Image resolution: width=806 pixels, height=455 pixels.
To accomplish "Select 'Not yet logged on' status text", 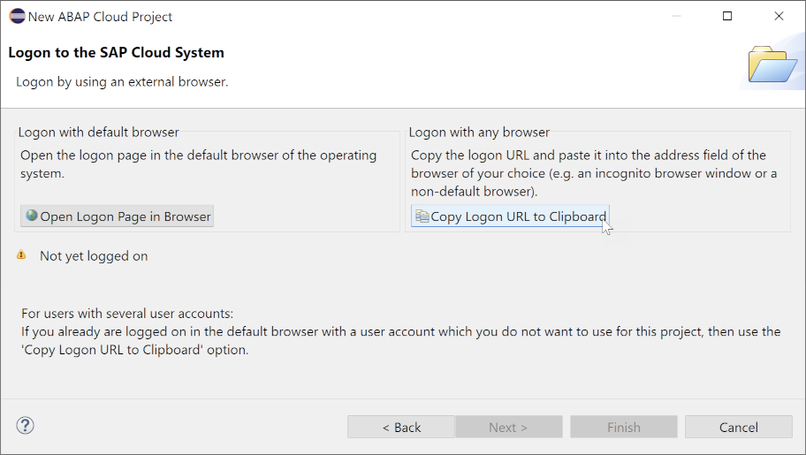I will click(94, 256).
